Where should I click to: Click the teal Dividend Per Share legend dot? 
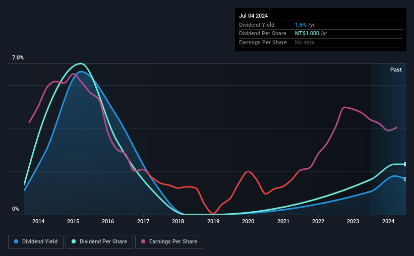coord(74,241)
